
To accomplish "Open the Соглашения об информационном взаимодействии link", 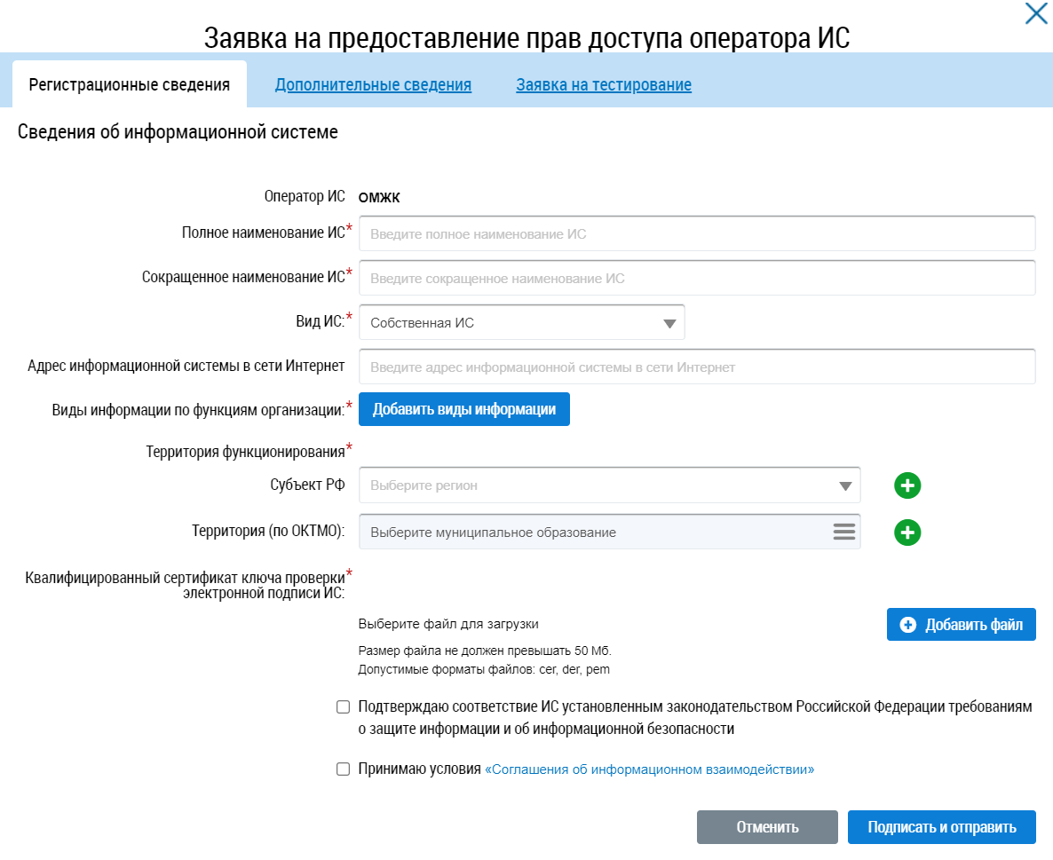I will coord(649,769).
